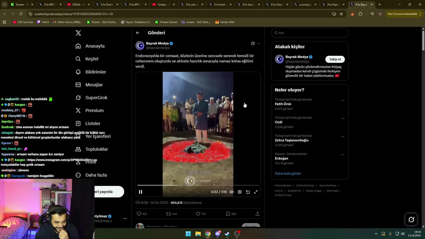This screenshot has height=239, width=425.
Task: Click the reply icon with 427
Action: pyautogui.click(x=142, y=214)
